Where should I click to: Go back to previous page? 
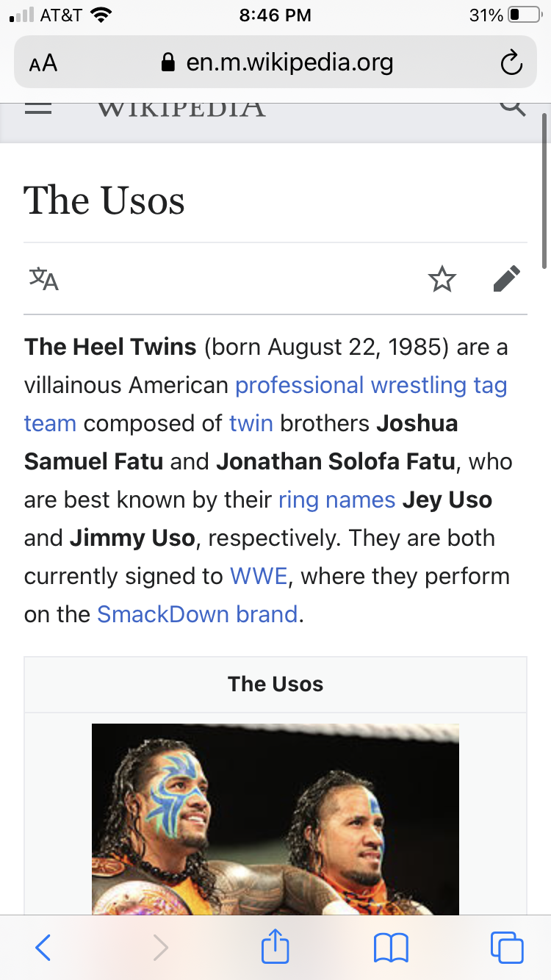click(x=43, y=948)
